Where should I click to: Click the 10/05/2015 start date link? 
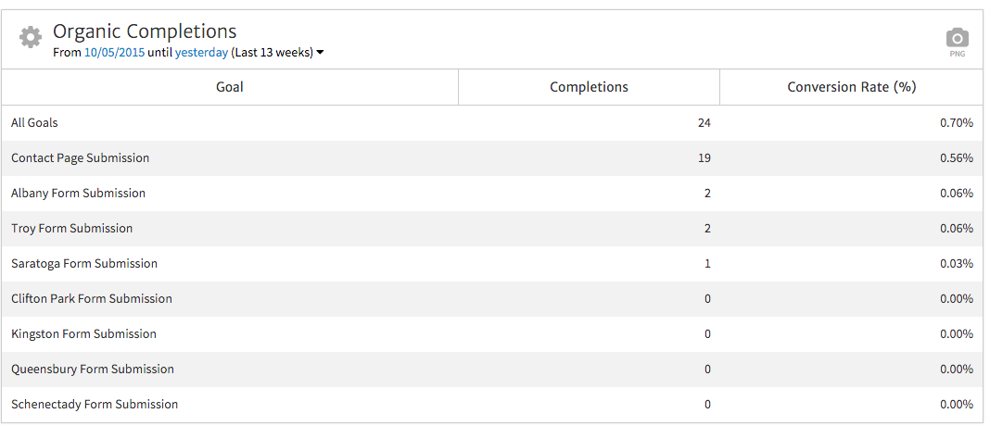tap(114, 53)
